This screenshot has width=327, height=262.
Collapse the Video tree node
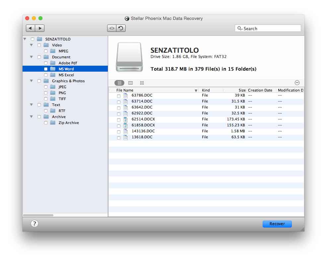[x=31, y=45]
